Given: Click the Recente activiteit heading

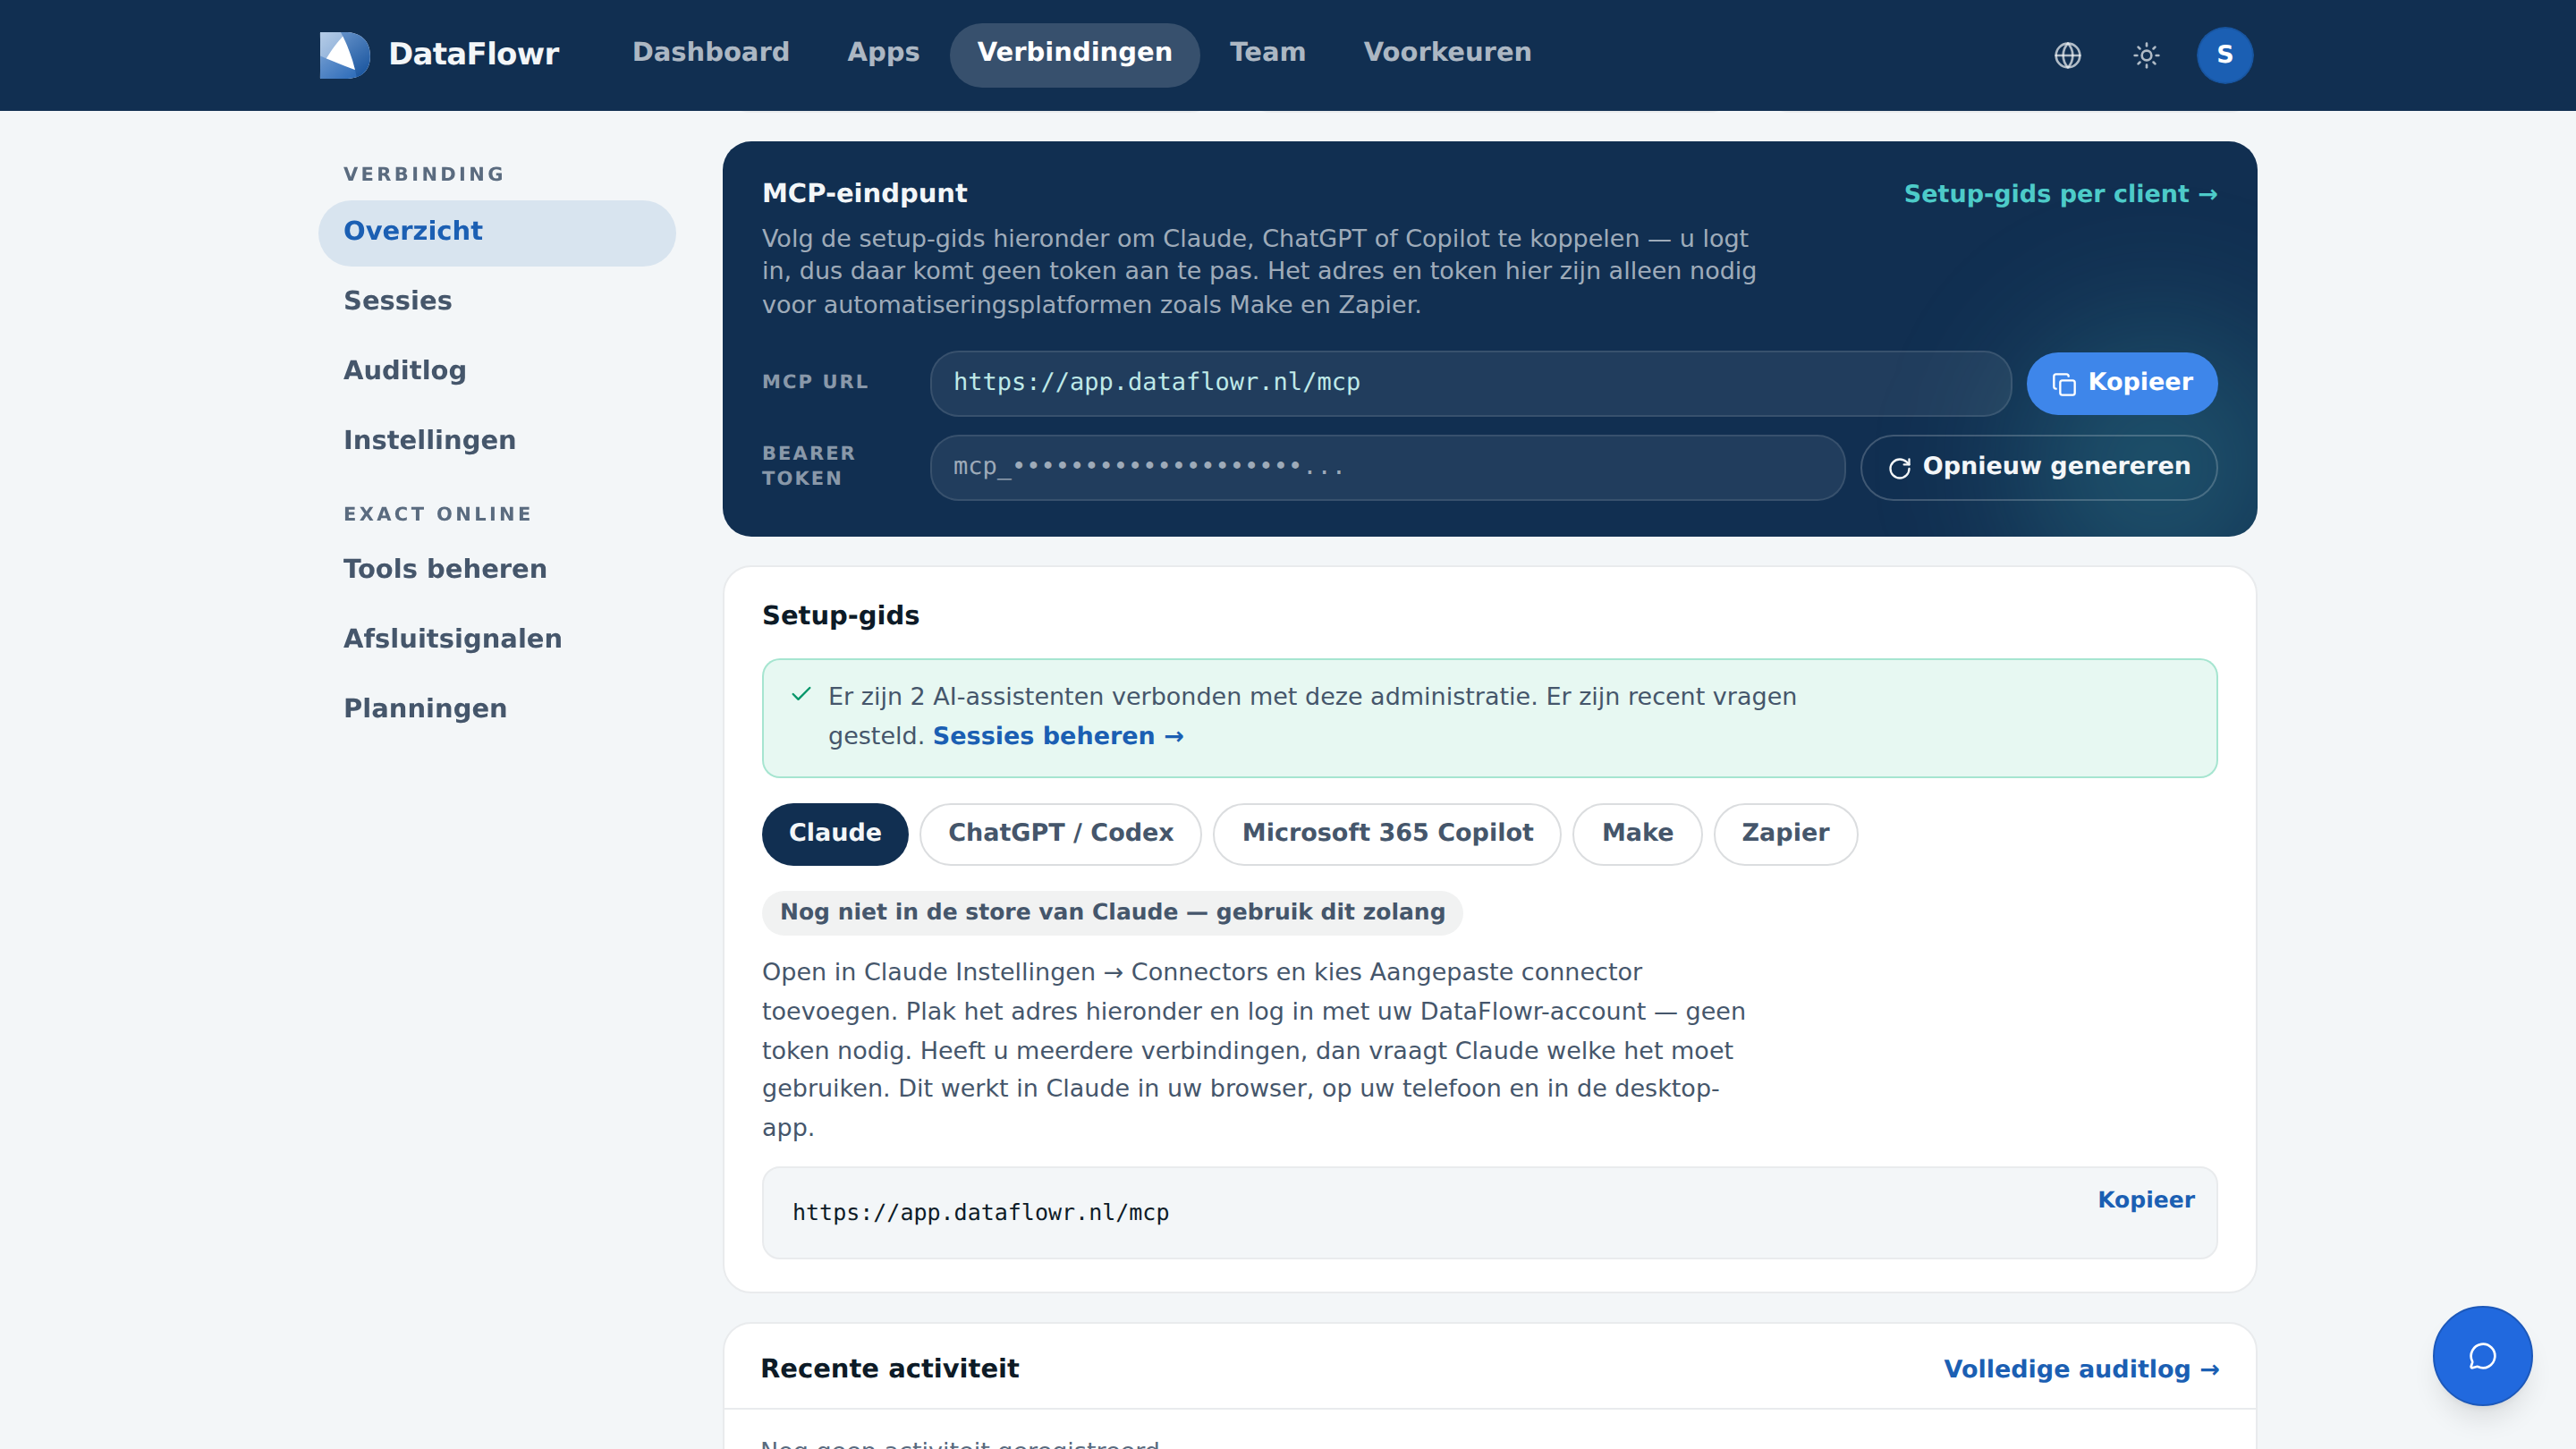Looking at the screenshot, I should (889, 1368).
